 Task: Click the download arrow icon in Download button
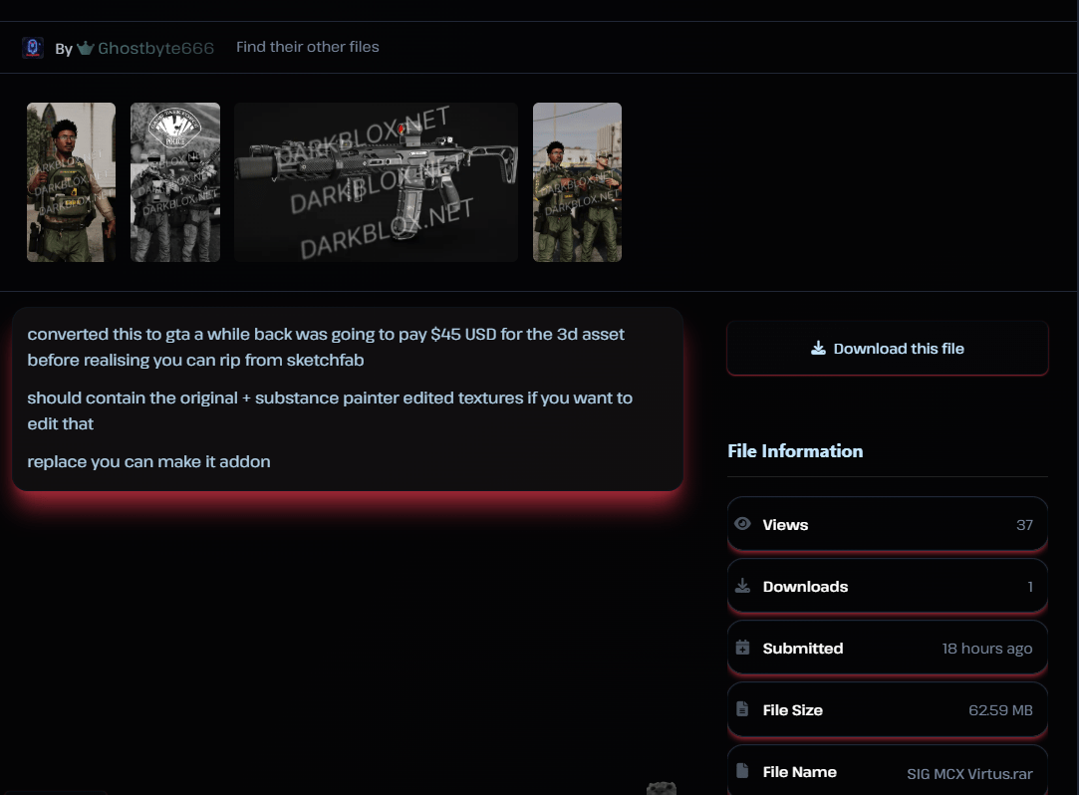(818, 349)
